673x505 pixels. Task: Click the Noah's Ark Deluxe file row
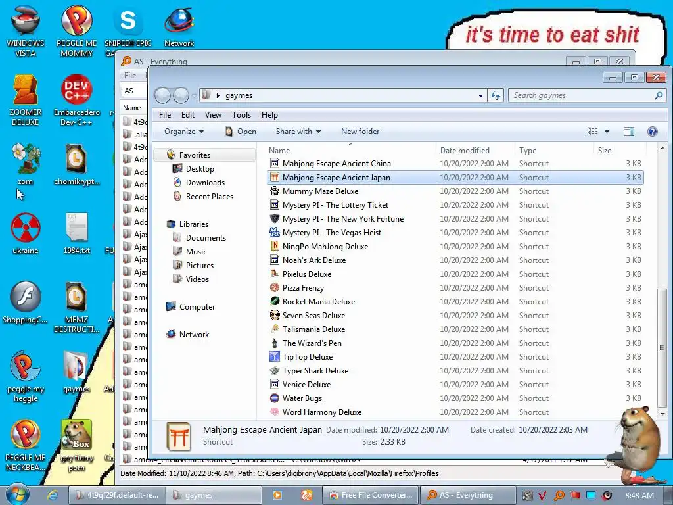click(x=455, y=260)
